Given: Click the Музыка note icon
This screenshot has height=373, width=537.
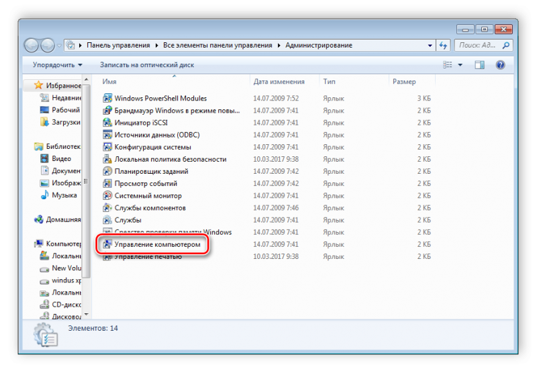Looking at the screenshot, I should click(x=44, y=195).
